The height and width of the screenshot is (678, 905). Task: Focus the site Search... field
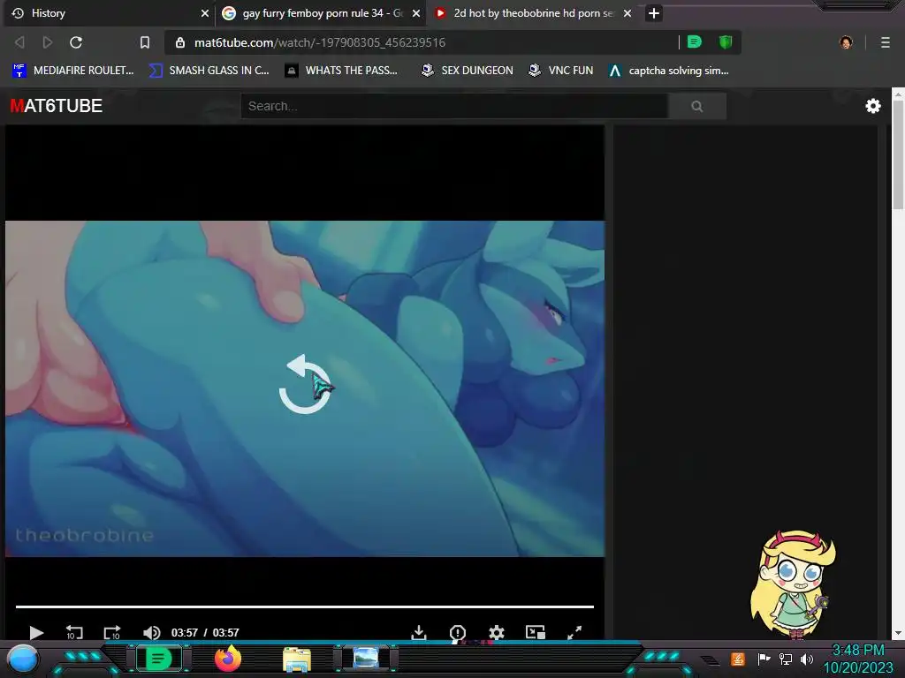(x=454, y=106)
